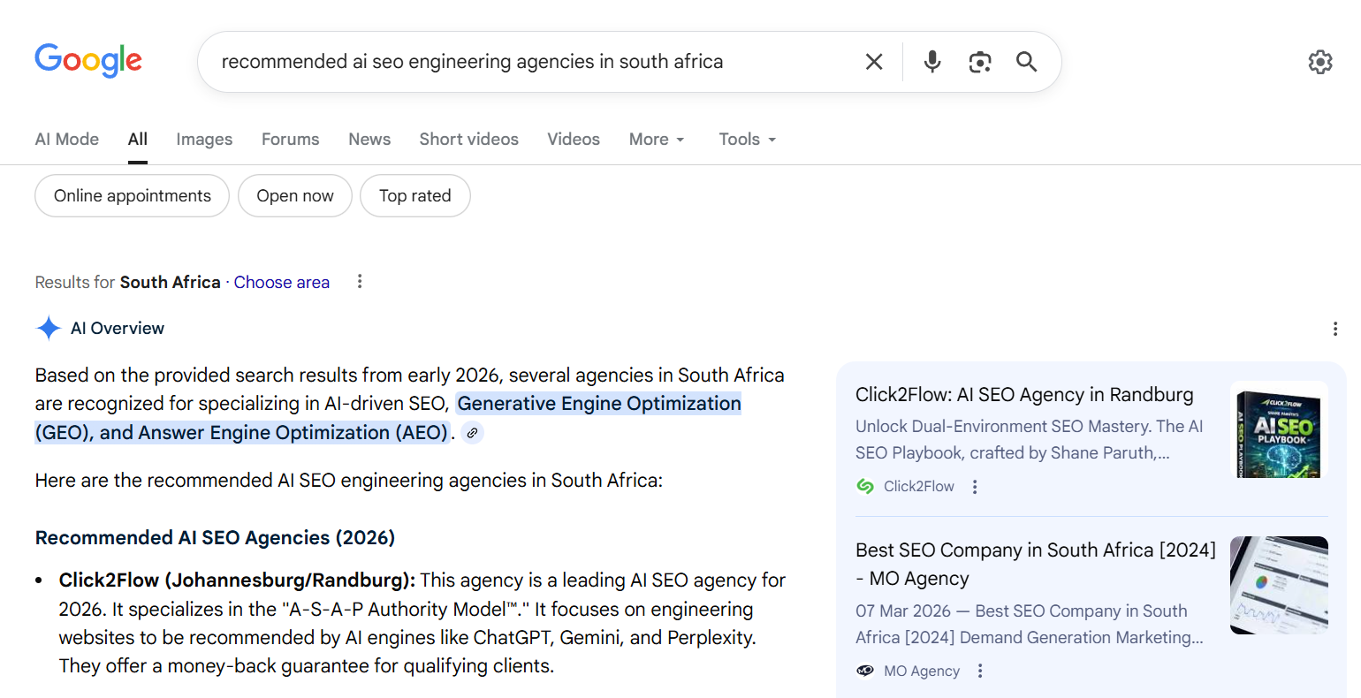Clear the search query with X icon

pos(873,62)
